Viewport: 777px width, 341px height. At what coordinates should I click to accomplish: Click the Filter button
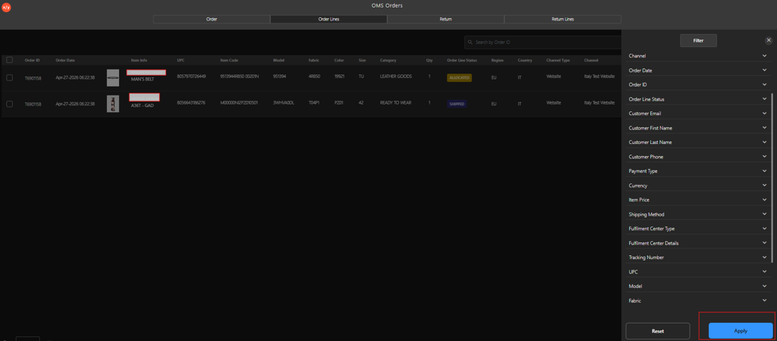point(698,41)
